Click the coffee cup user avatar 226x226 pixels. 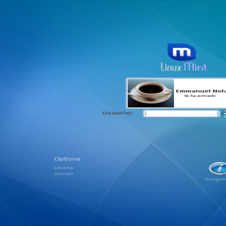[x=151, y=93]
